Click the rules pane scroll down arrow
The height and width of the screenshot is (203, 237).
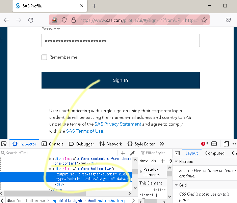coord(169,197)
